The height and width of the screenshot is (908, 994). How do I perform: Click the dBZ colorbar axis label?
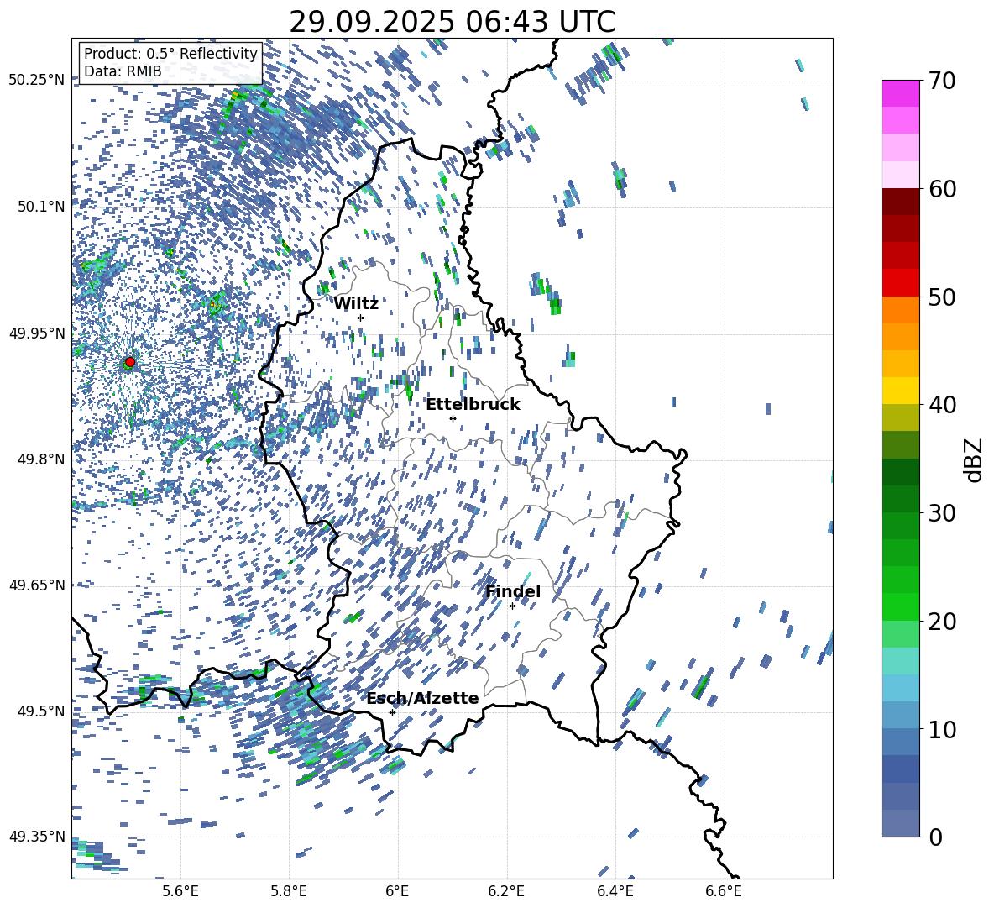[x=974, y=459]
